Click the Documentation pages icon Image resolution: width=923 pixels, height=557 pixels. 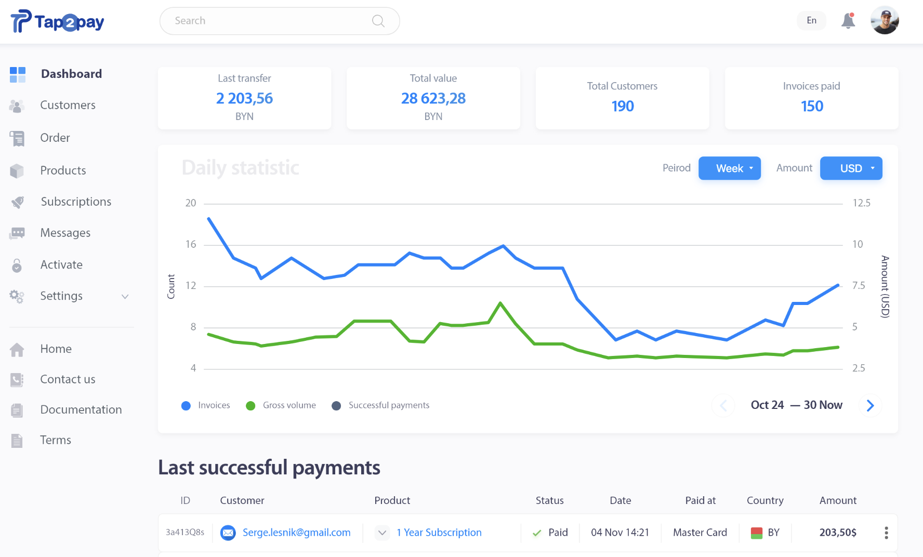(17, 410)
